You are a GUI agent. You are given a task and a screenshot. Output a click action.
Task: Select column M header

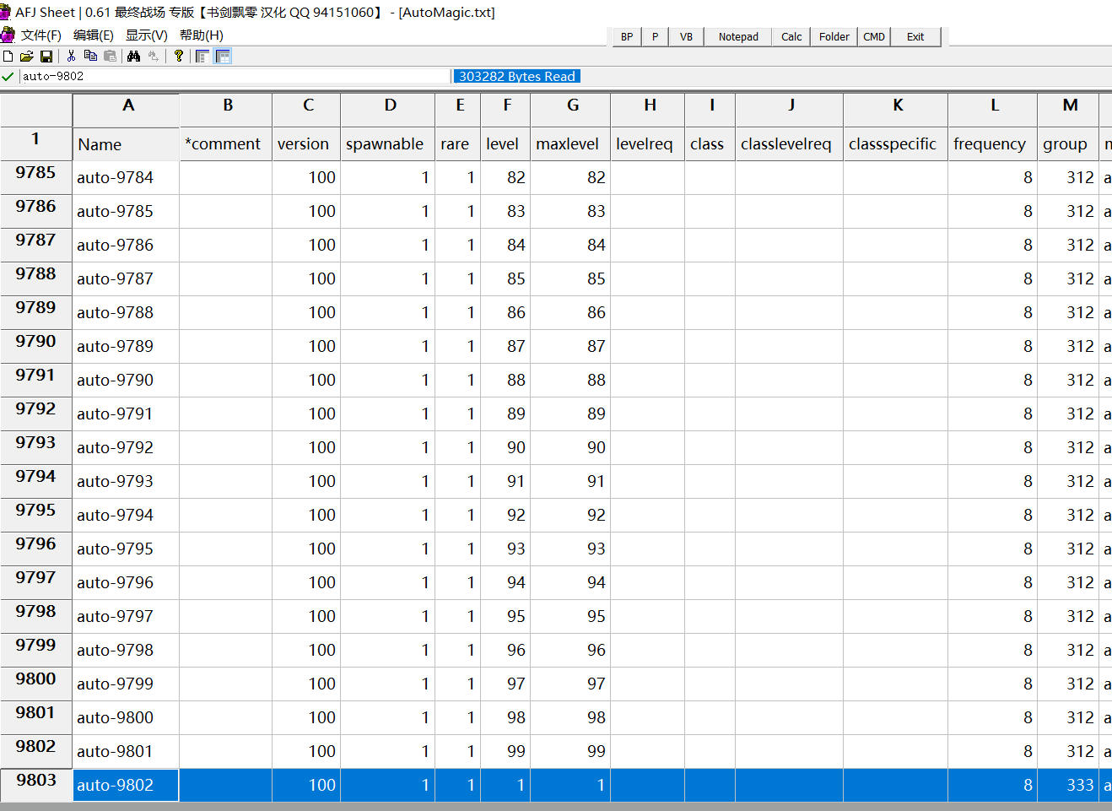(x=1068, y=110)
